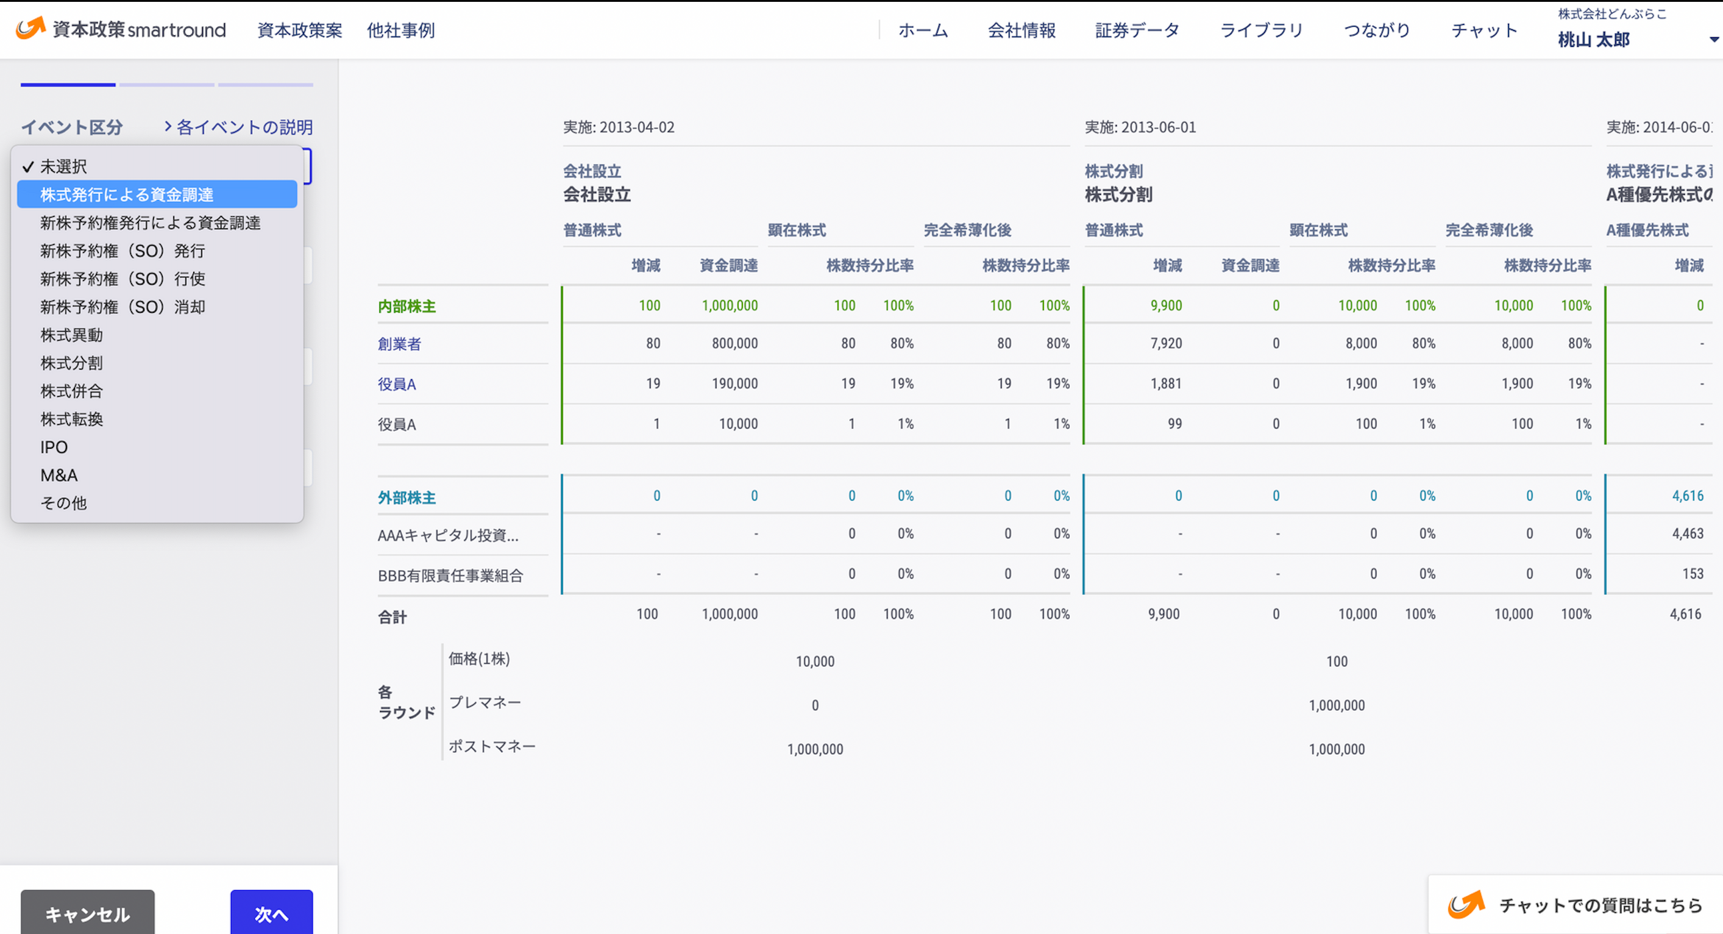Open chat using the orange chat icon
Image resolution: width=1723 pixels, height=934 pixels.
(x=1466, y=905)
